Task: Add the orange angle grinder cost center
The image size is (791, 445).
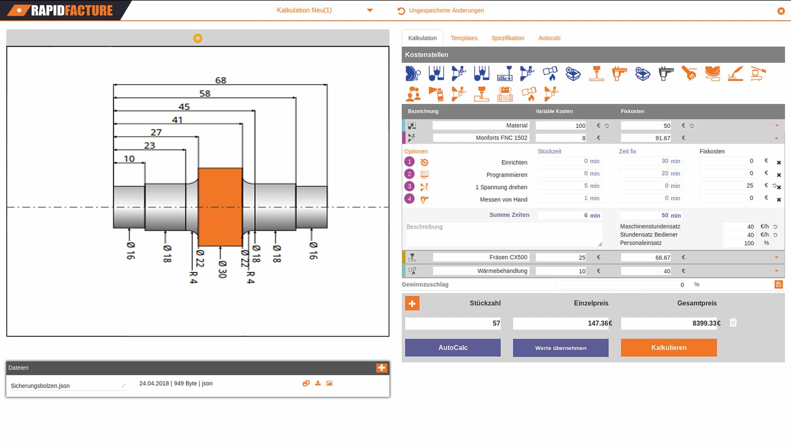Action: click(x=689, y=74)
